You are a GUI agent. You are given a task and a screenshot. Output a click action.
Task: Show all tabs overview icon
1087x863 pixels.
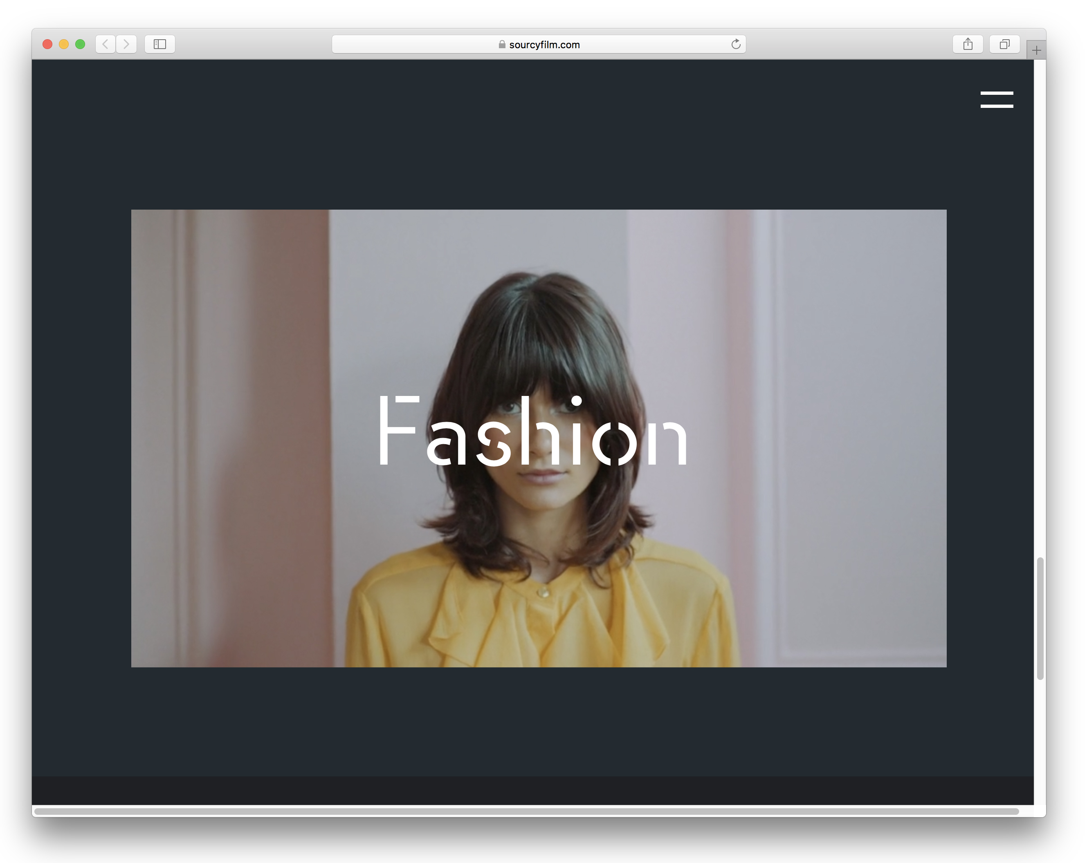(1004, 44)
